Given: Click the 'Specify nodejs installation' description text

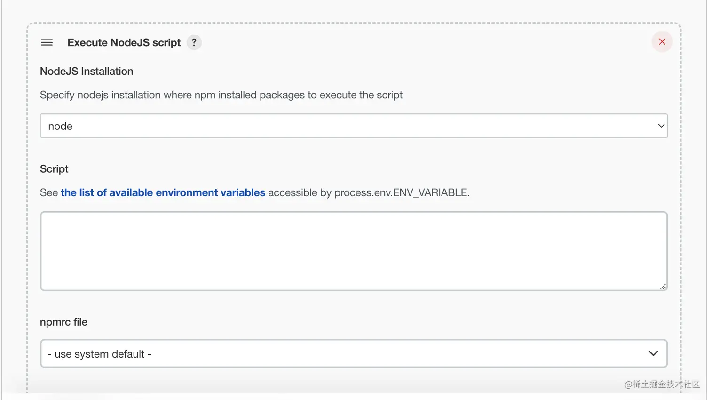Looking at the screenshot, I should (x=221, y=95).
